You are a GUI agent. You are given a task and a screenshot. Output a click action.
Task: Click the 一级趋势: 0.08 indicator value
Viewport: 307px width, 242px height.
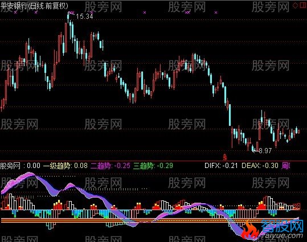point(65,166)
